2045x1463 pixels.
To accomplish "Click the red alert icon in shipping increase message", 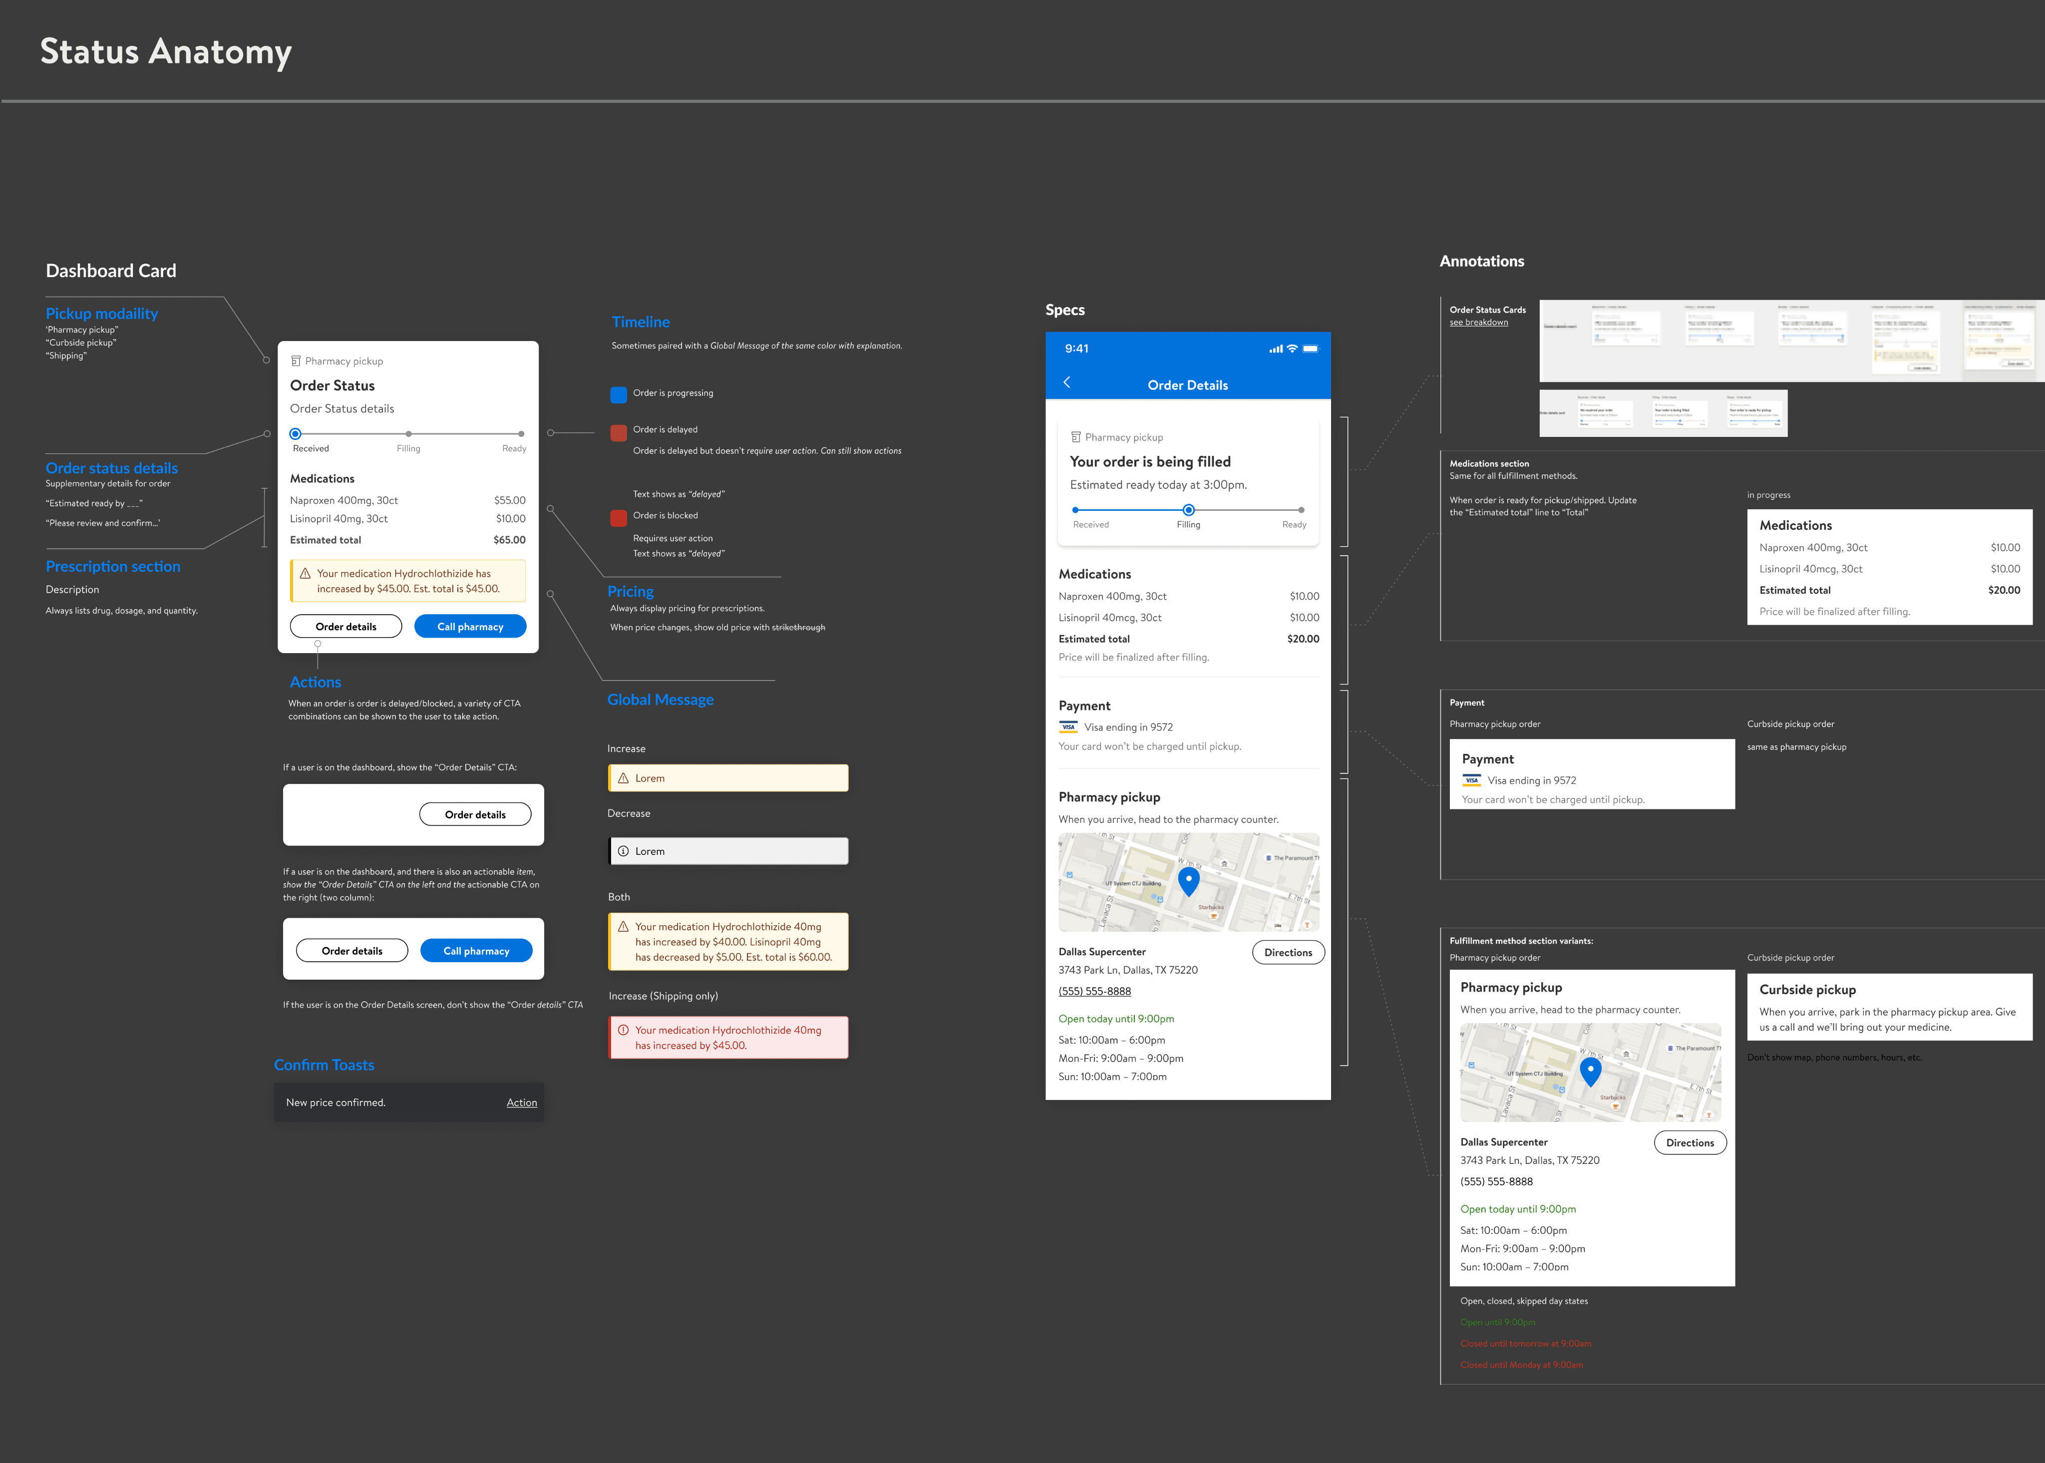I will pyautogui.click(x=623, y=1030).
